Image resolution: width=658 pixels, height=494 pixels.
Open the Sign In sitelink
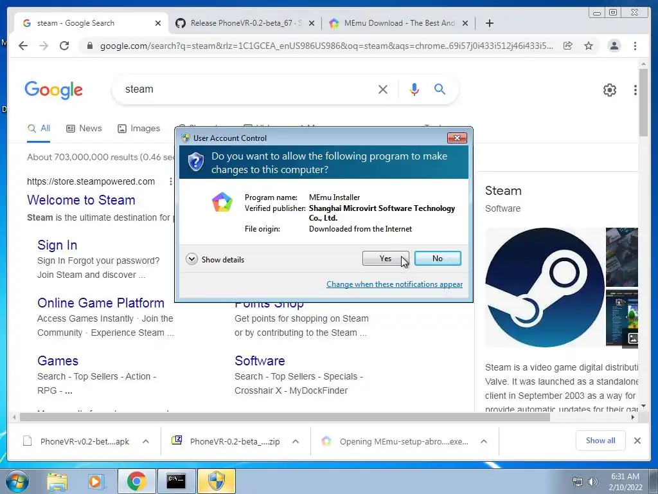57,245
